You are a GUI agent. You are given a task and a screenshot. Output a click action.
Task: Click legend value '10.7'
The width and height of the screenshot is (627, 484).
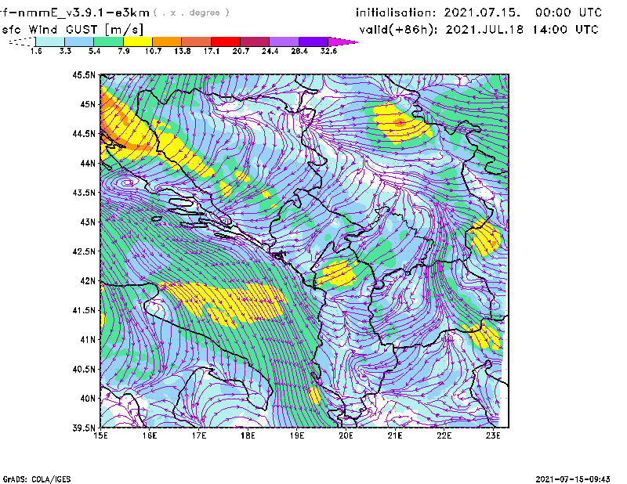click(x=153, y=51)
